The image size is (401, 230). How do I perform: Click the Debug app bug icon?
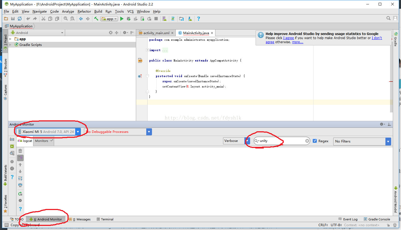pos(129,19)
